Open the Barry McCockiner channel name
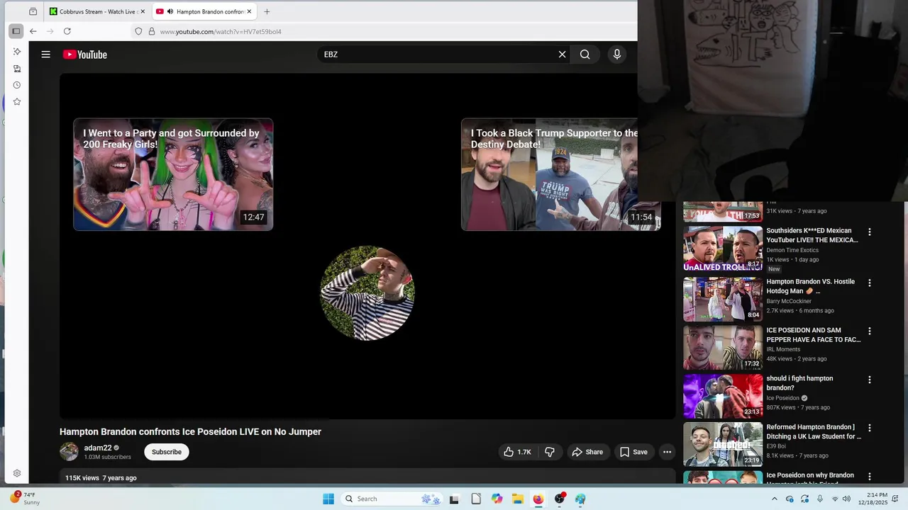Image resolution: width=908 pixels, height=510 pixels. click(789, 301)
